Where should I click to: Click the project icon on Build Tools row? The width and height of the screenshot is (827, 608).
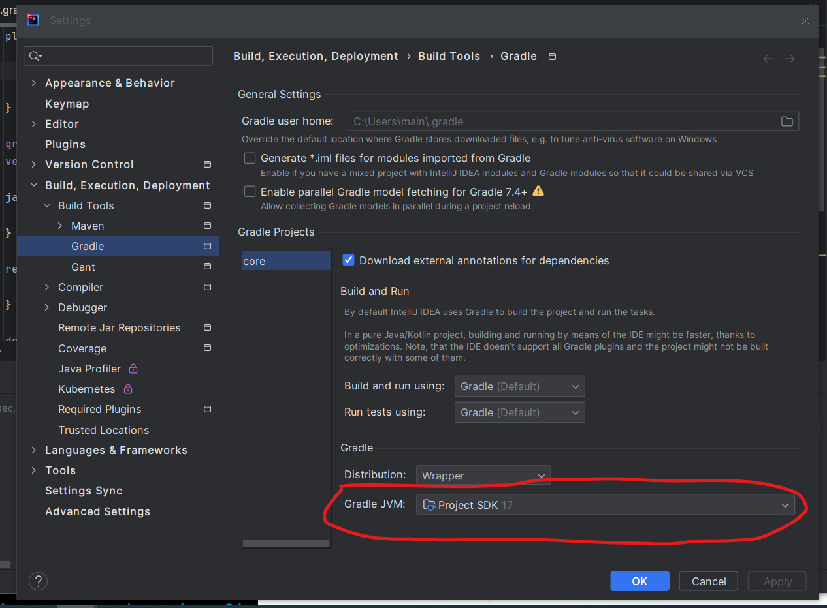click(x=207, y=205)
